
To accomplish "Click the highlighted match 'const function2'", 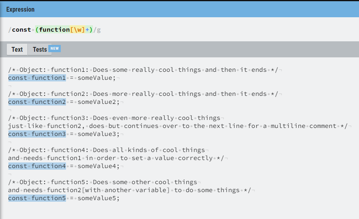I will (x=37, y=102).
